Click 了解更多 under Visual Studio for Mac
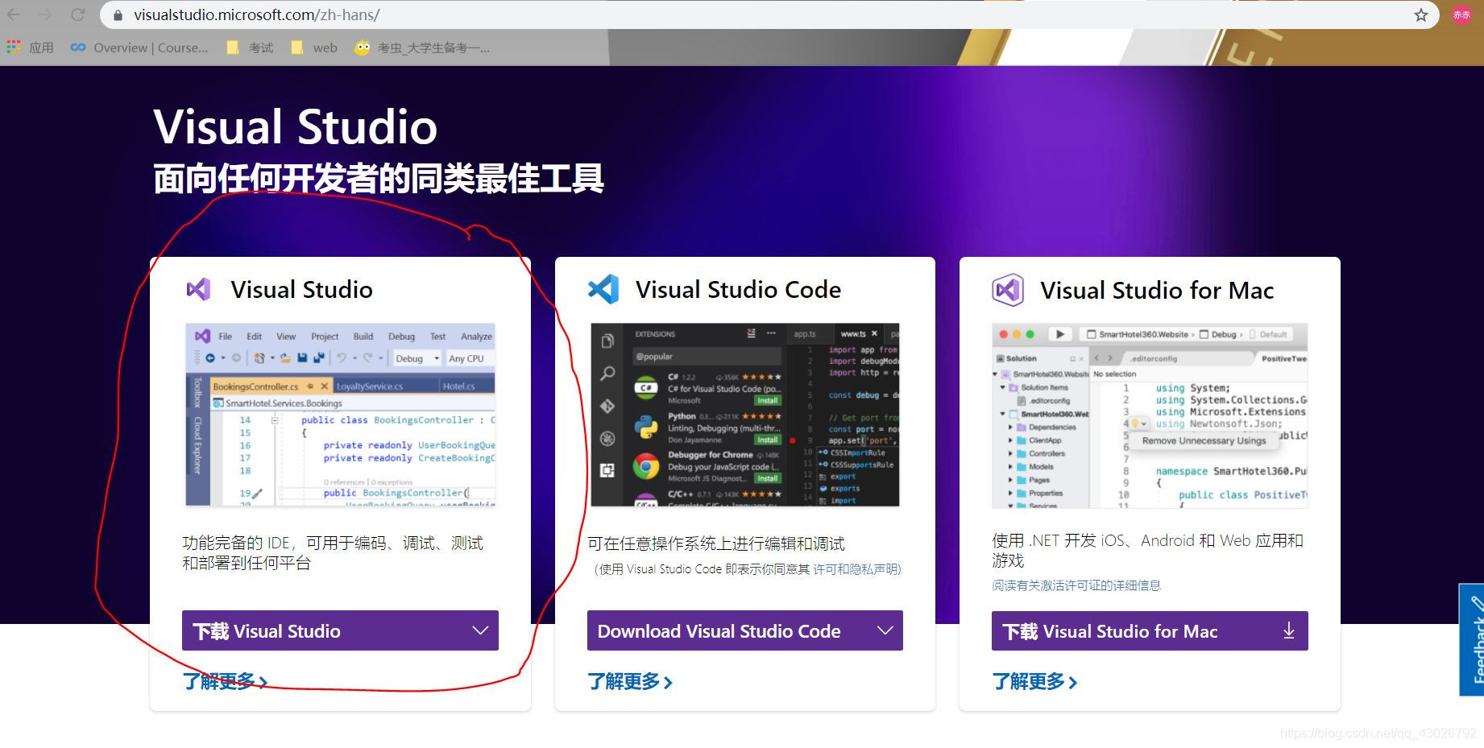Screen dimensions: 1484x748 (x=1034, y=682)
